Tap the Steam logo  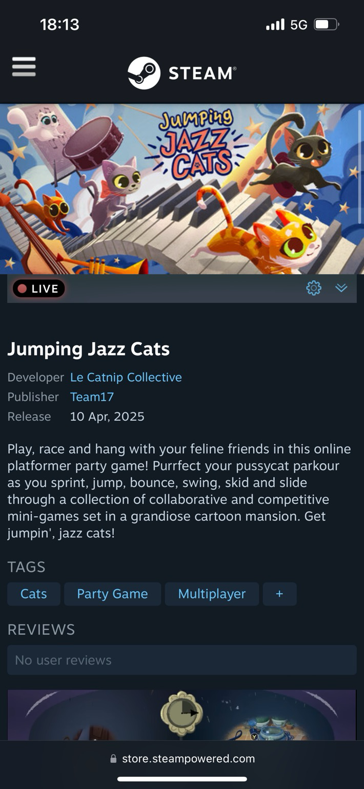click(x=182, y=73)
